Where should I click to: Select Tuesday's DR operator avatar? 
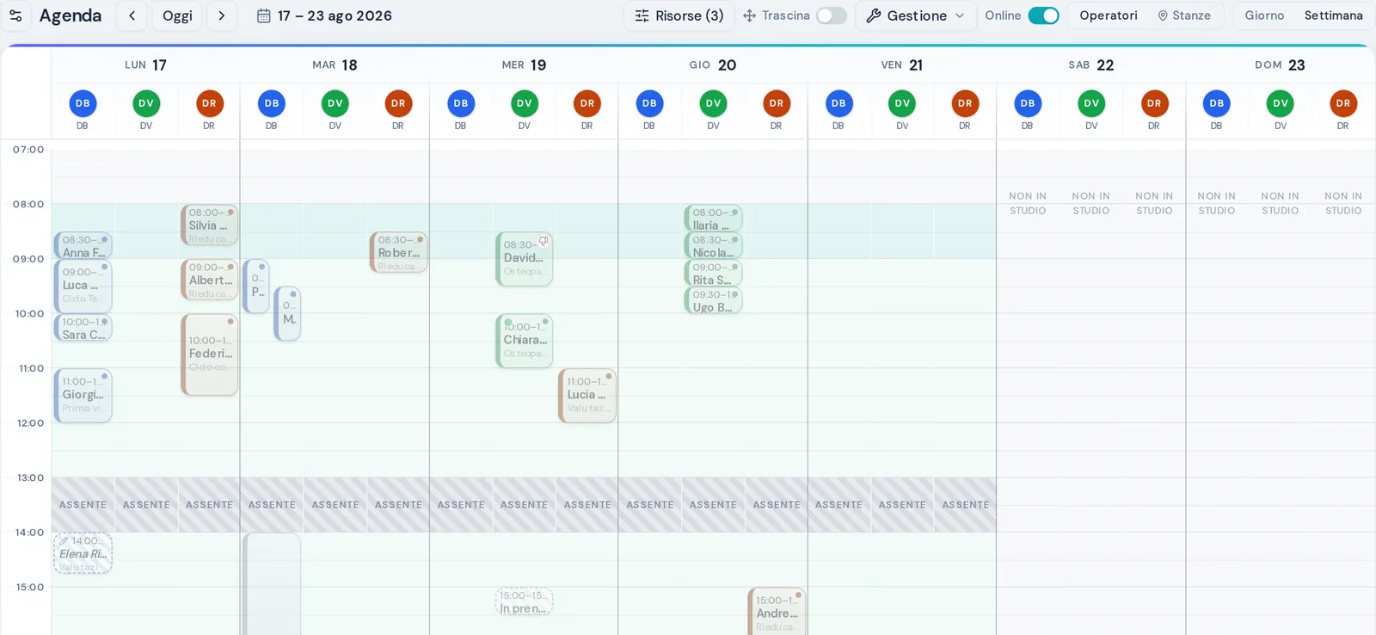[x=398, y=103]
